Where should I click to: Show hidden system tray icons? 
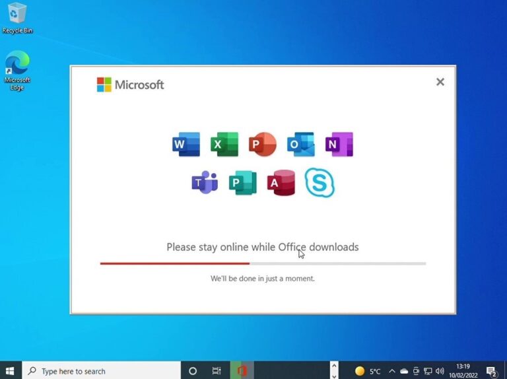click(392, 371)
